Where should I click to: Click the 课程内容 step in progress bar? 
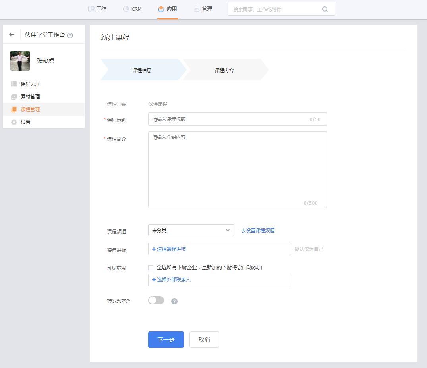[224, 70]
